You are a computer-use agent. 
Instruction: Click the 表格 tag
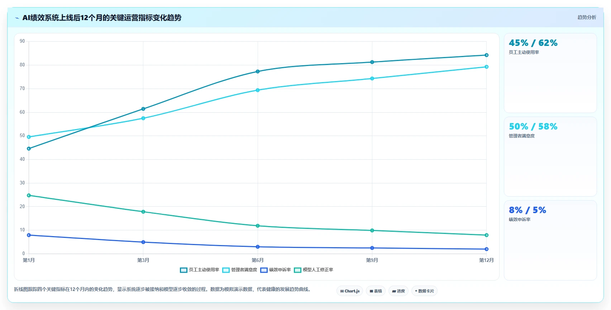pos(376,291)
